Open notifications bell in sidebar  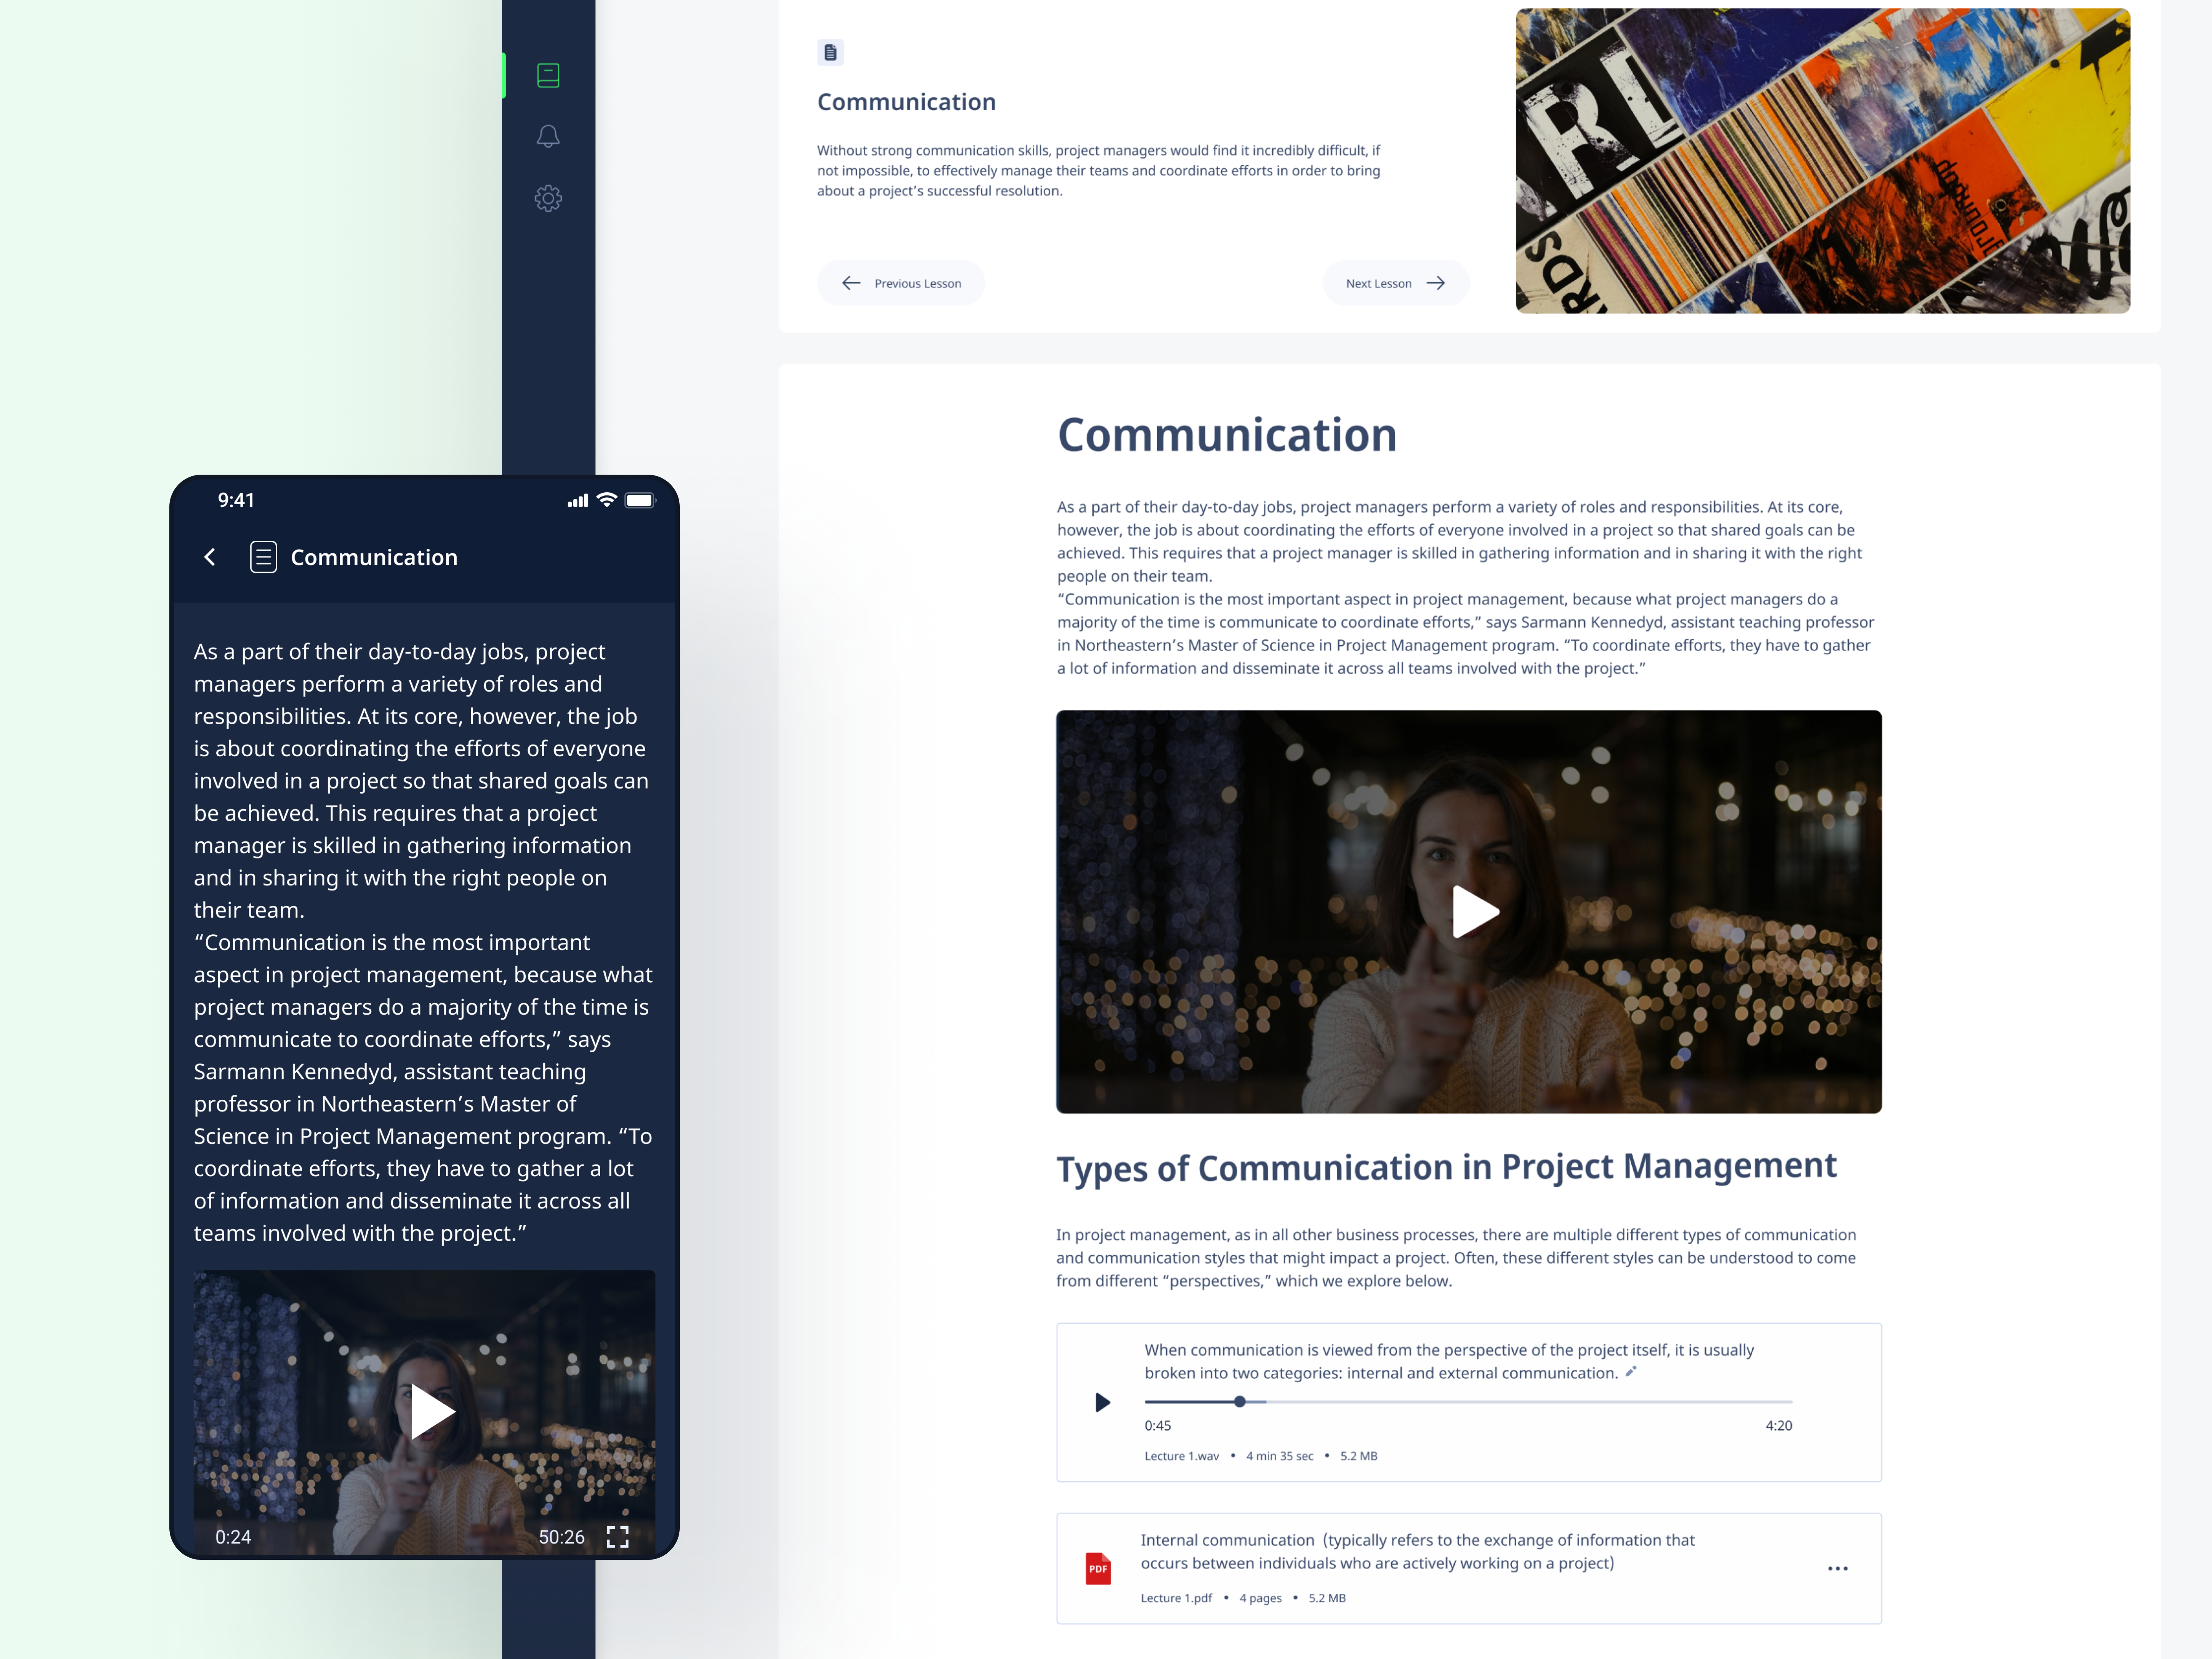pos(548,136)
